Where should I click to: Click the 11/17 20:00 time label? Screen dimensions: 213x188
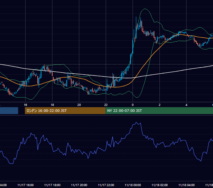pos(79,185)
